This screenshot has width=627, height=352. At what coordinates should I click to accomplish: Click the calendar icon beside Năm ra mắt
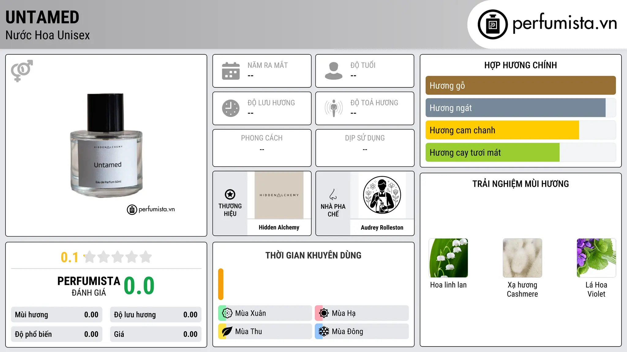231,71
